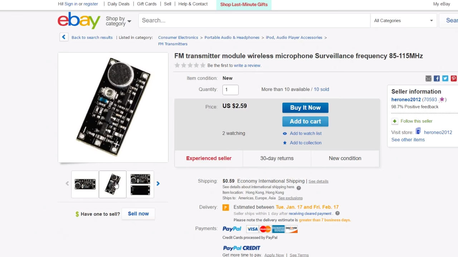
Task: Open help icon beside international shipping note
Action: pos(298,188)
